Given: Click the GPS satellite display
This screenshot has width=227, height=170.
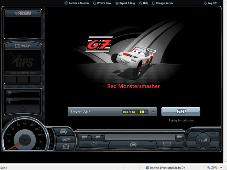Looking at the screenshot, I should tap(23, 62).
